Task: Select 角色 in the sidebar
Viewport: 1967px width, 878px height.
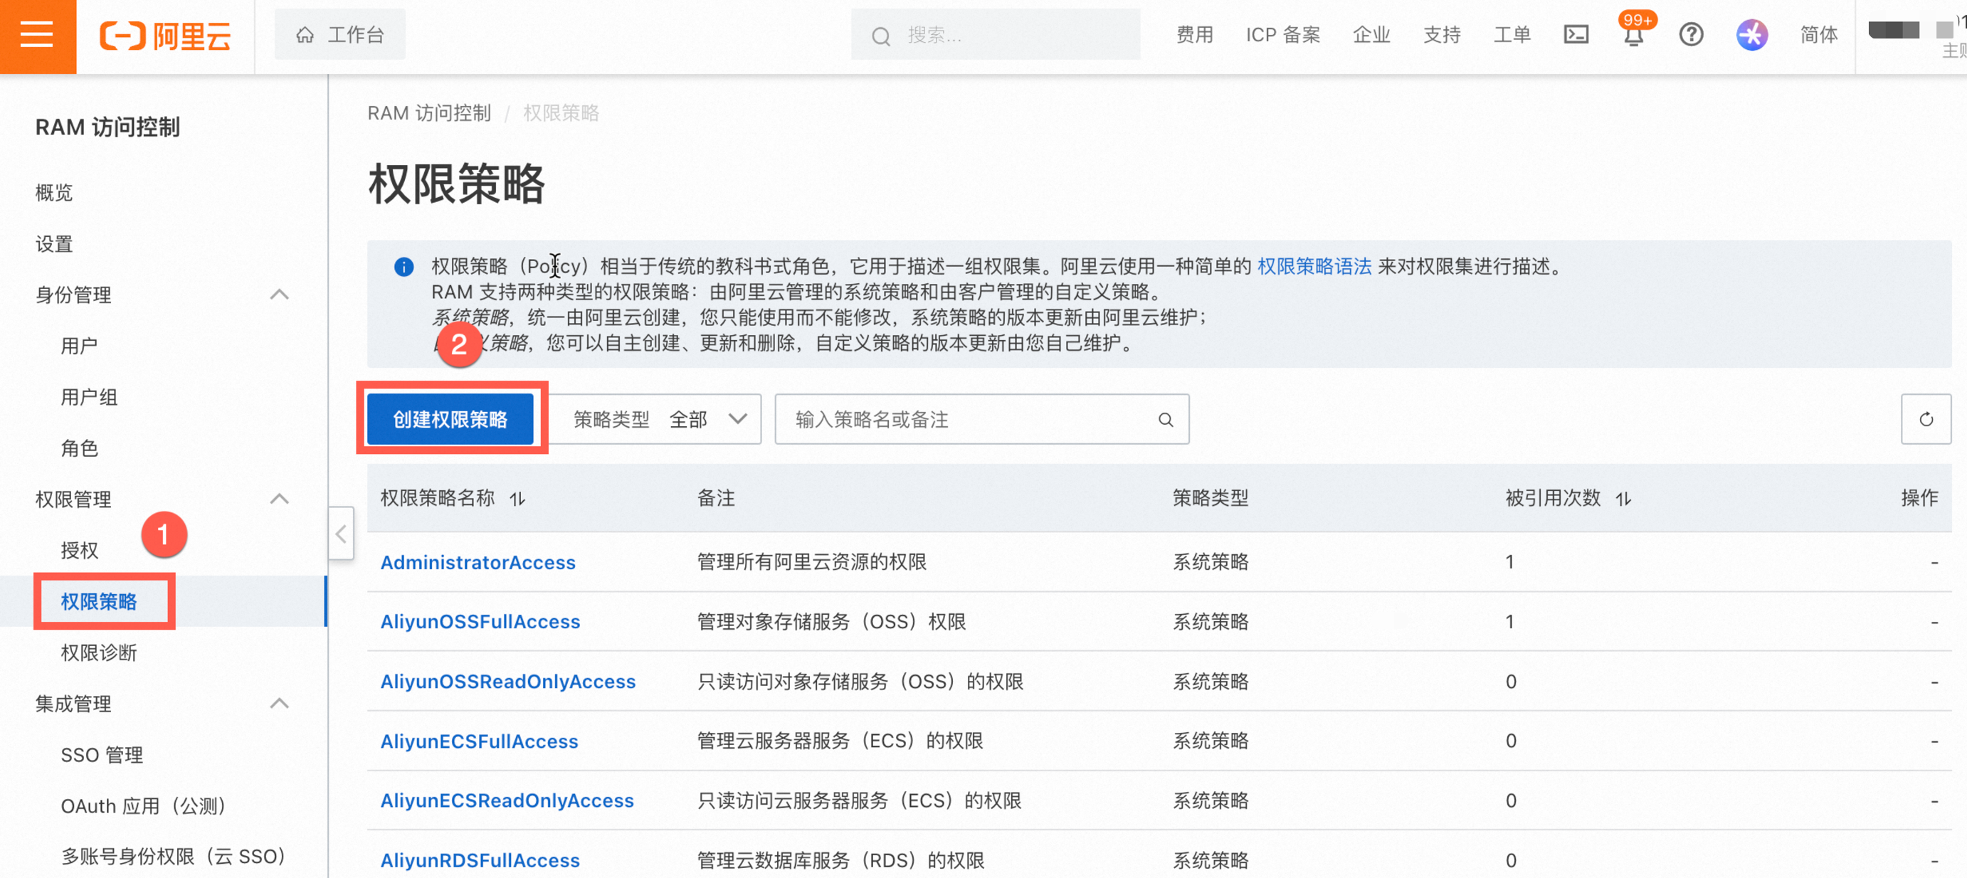Action: (80, 448)
